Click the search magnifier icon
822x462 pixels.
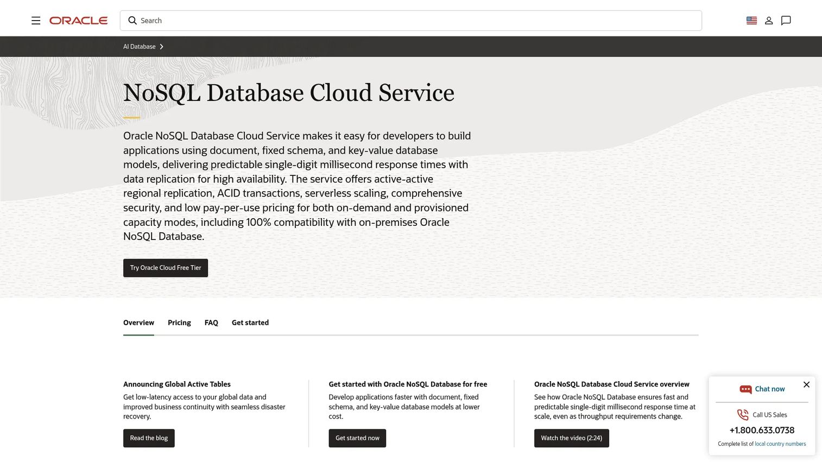coord(132,21)
